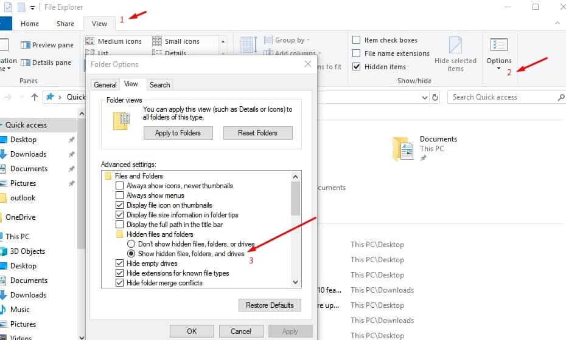Click Restore Defaults button
566x340 pixels.
tap(270, 305)
